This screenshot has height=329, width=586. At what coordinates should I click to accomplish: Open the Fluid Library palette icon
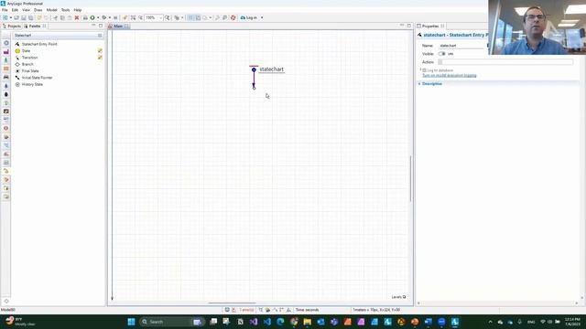[x=6, y=86]
